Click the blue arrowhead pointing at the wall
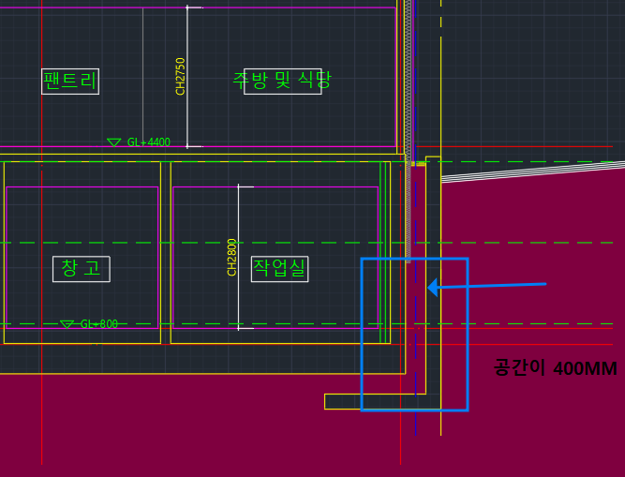 coord(433,287)
